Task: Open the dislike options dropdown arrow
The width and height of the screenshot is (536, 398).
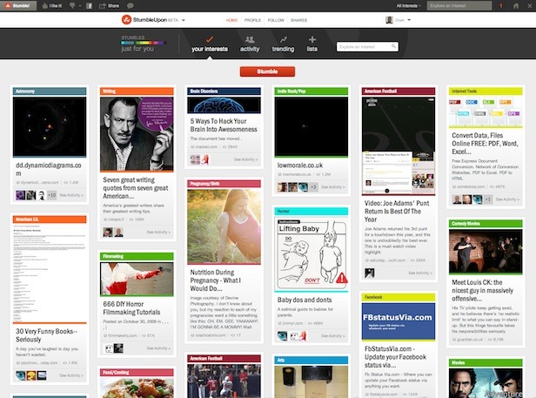Action: [80, 6]
